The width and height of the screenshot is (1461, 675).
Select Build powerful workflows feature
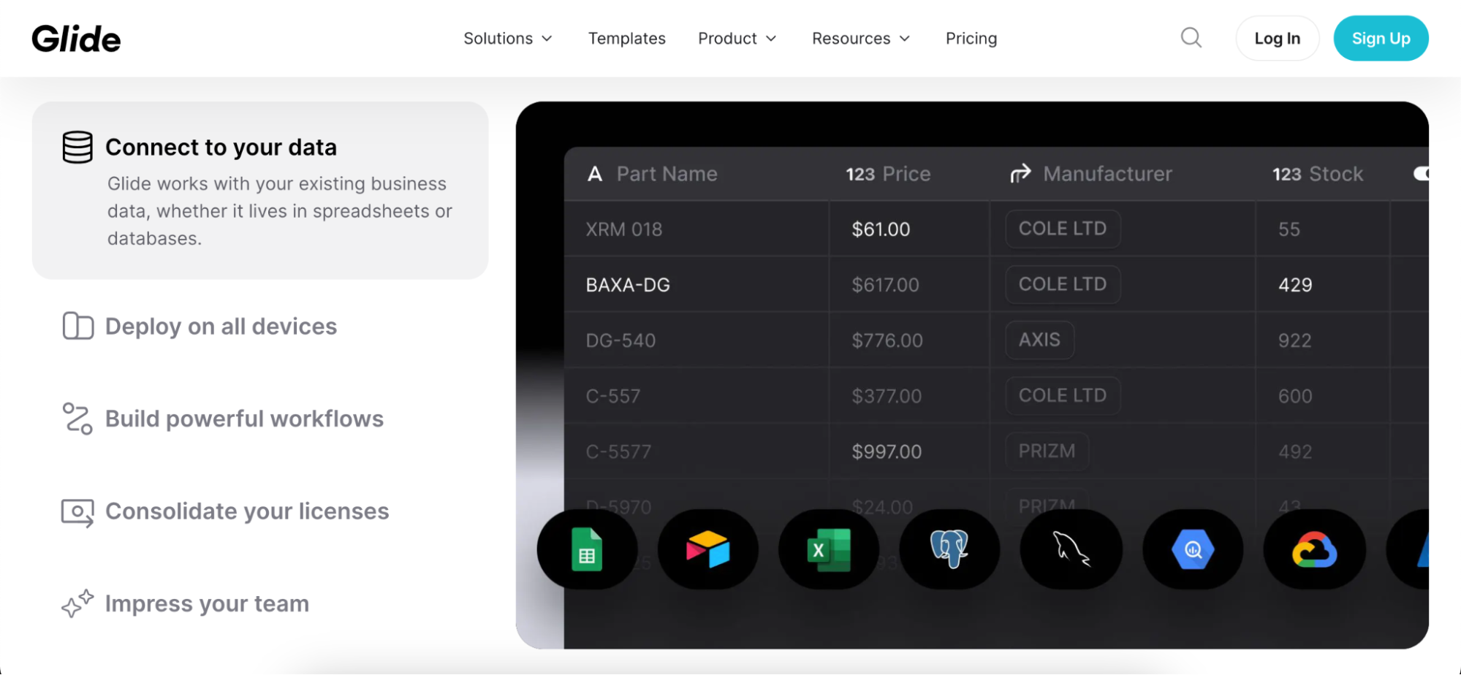coord(244,419)
